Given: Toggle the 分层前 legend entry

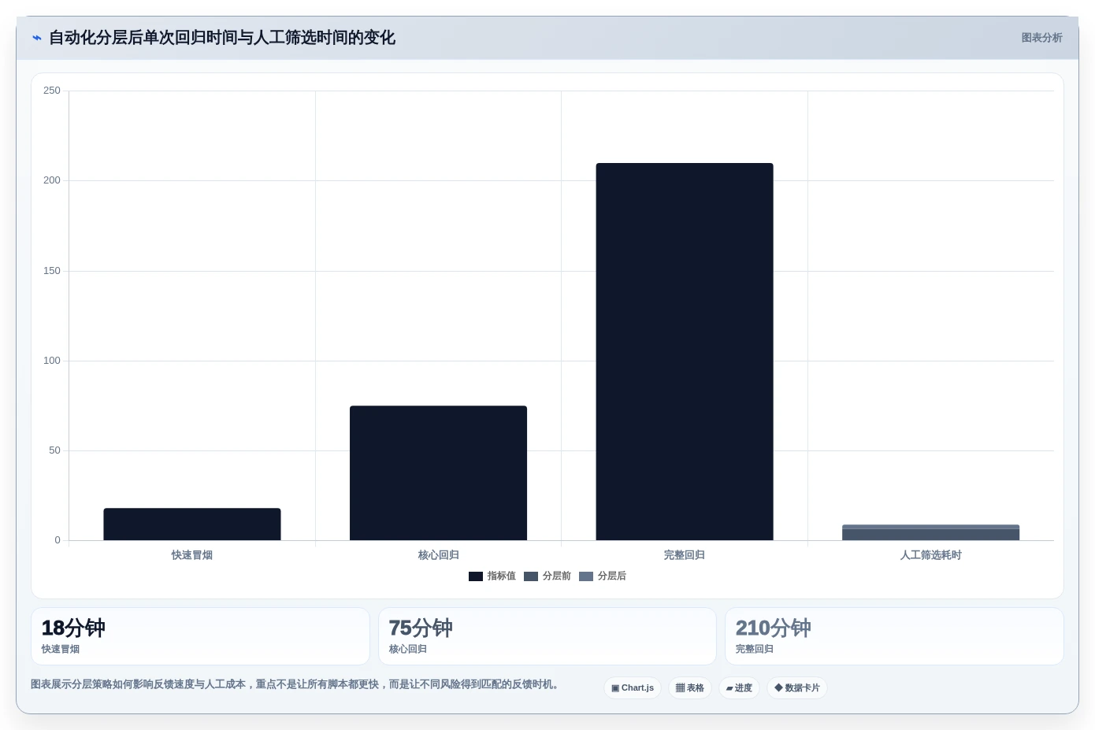Looking at the screenshot, I should [547, 576].
